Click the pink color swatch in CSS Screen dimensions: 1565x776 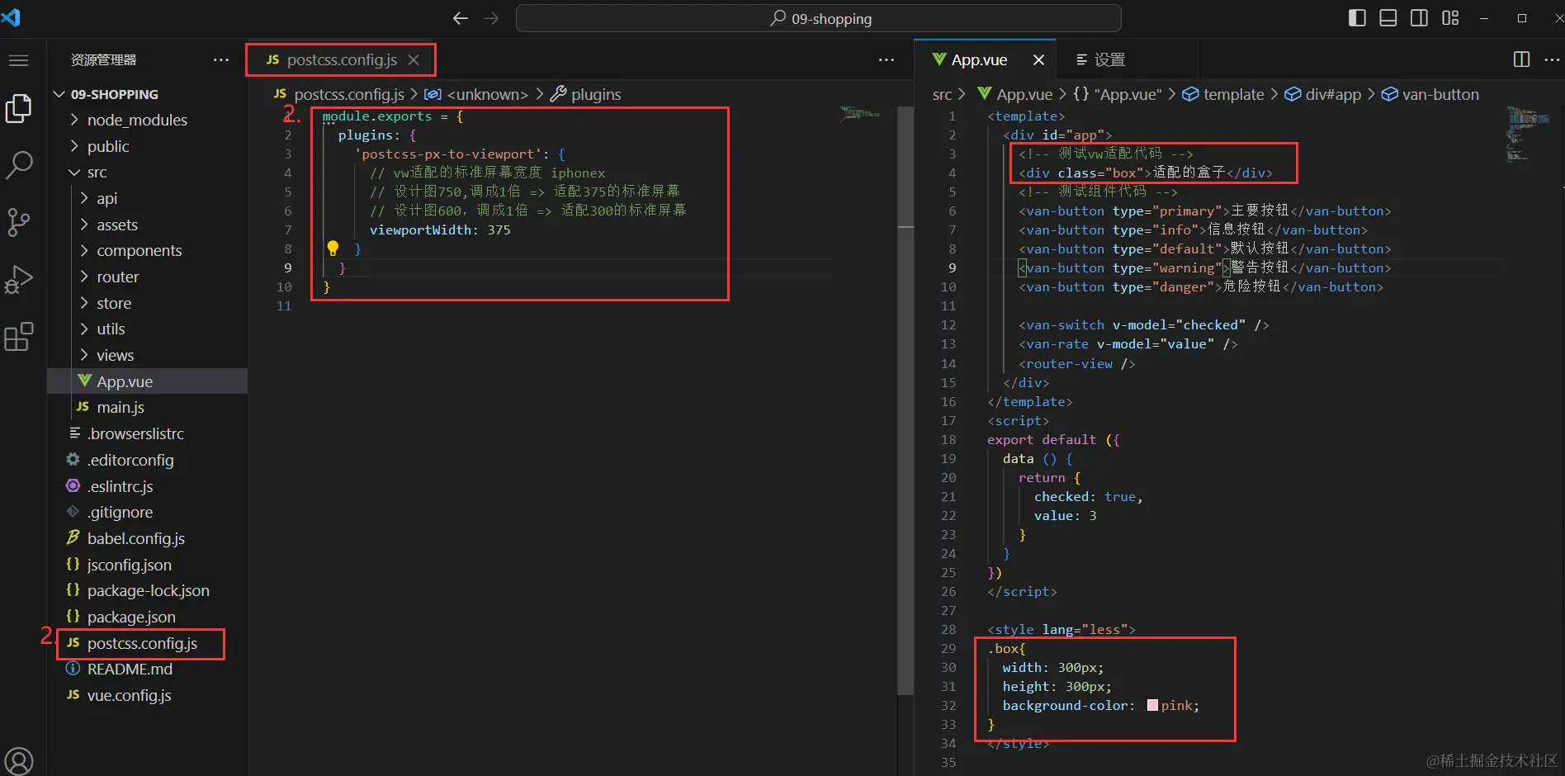pyautogui.click(x=1152, y=705)
